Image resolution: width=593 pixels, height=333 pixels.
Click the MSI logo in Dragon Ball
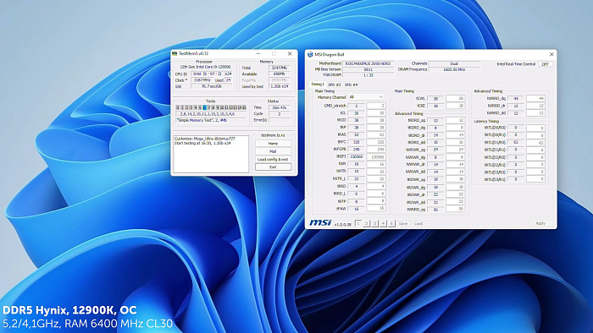pos(320,223)
